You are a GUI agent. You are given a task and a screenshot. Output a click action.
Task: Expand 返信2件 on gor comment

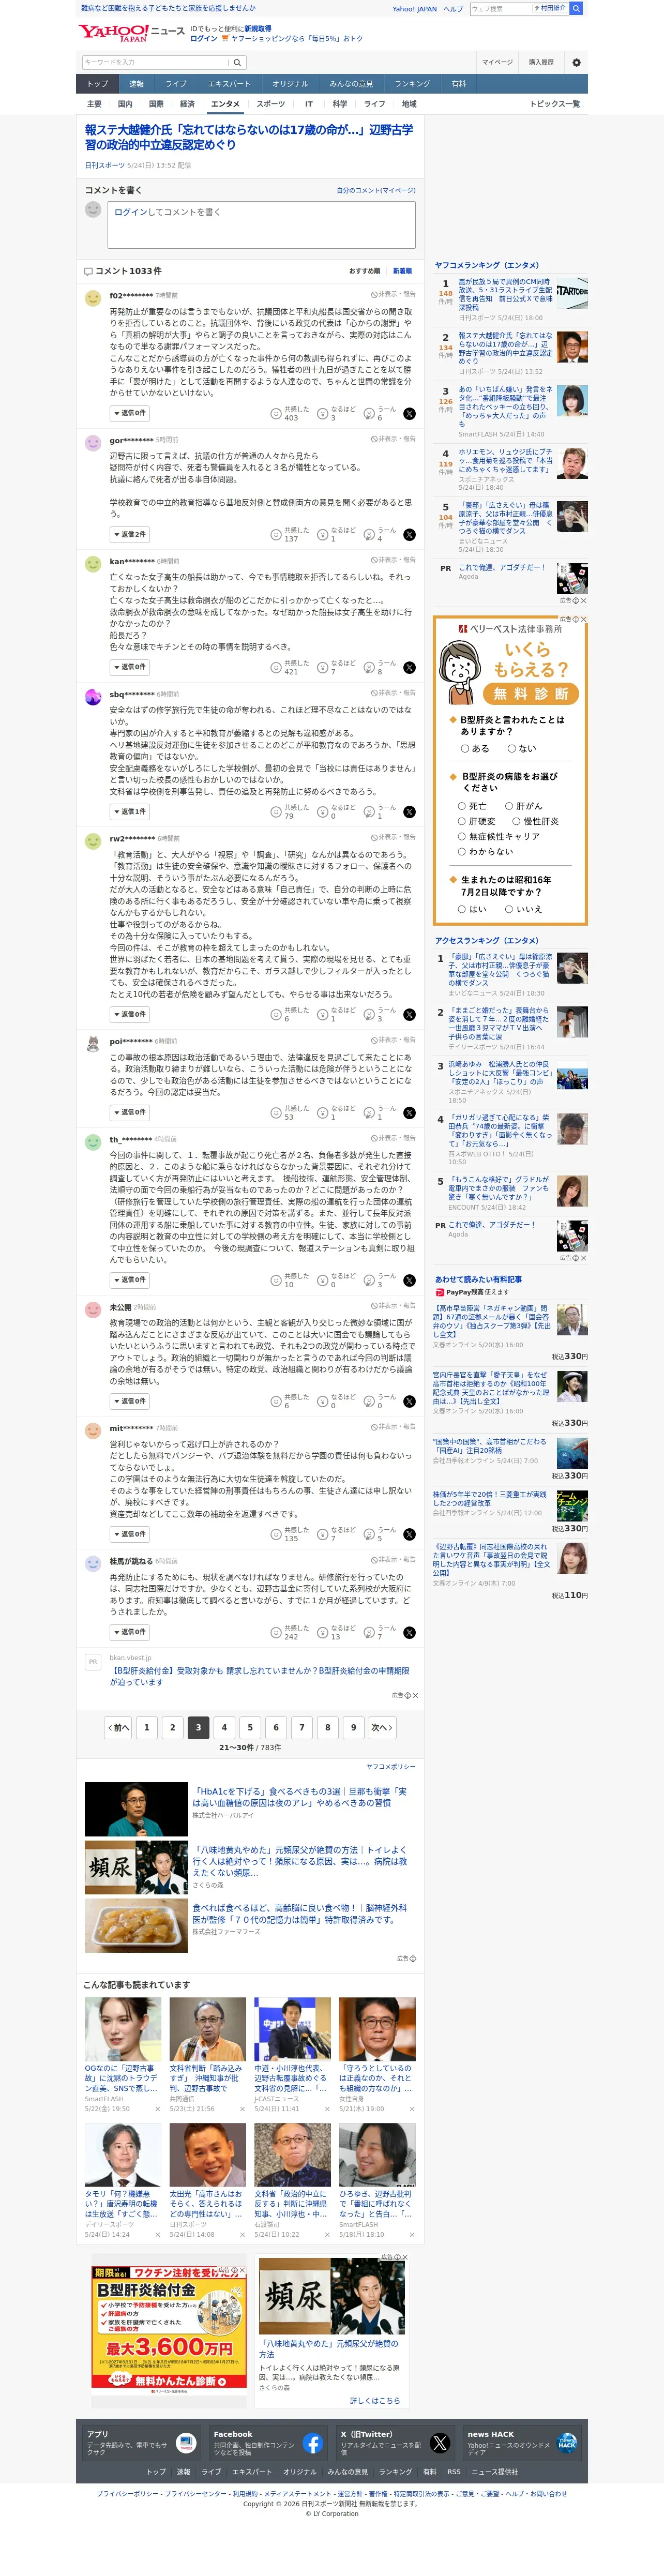[x=130, y=534]
